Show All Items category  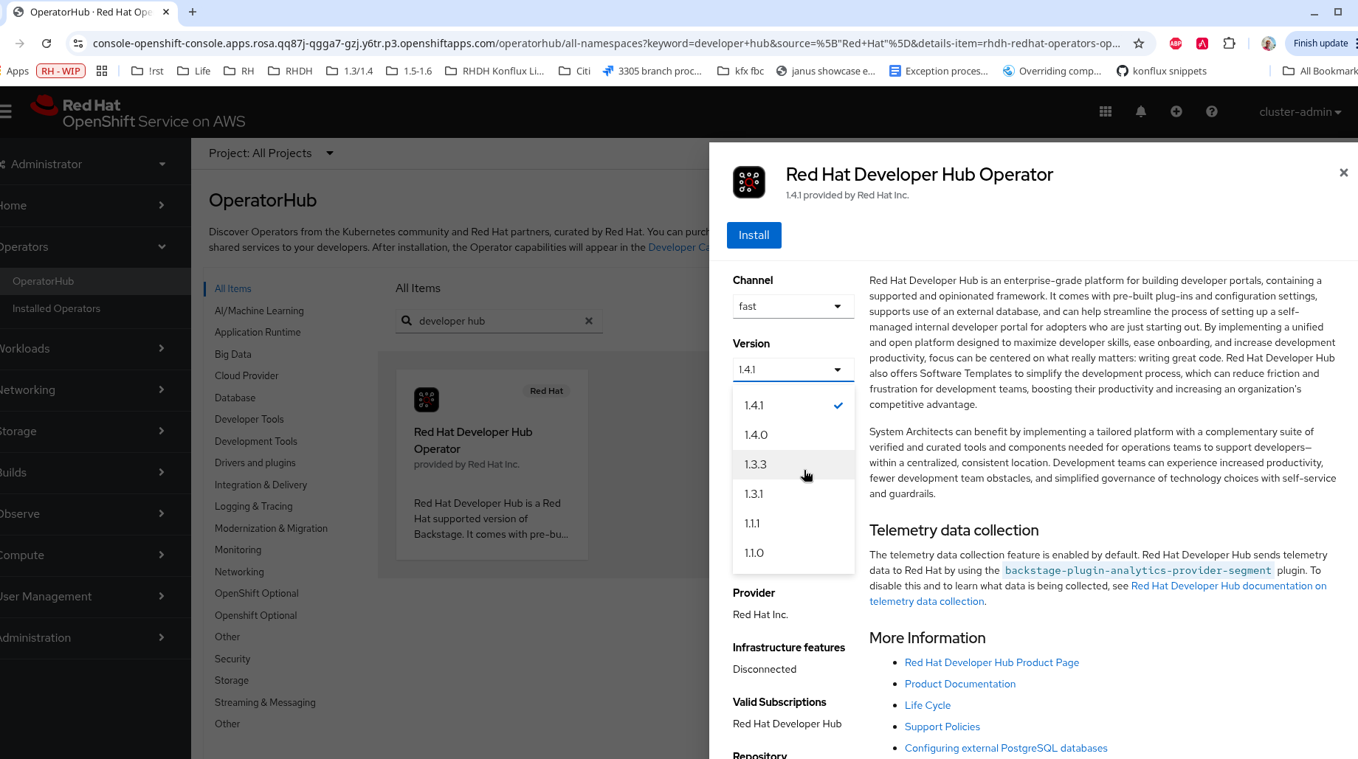232,288
